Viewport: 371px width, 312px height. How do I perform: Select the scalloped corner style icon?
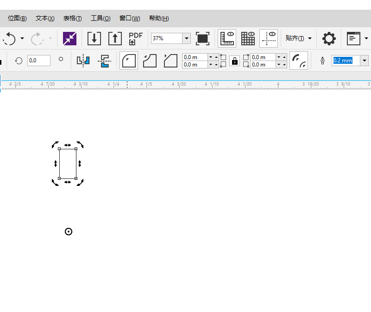(x=150, y=61)
